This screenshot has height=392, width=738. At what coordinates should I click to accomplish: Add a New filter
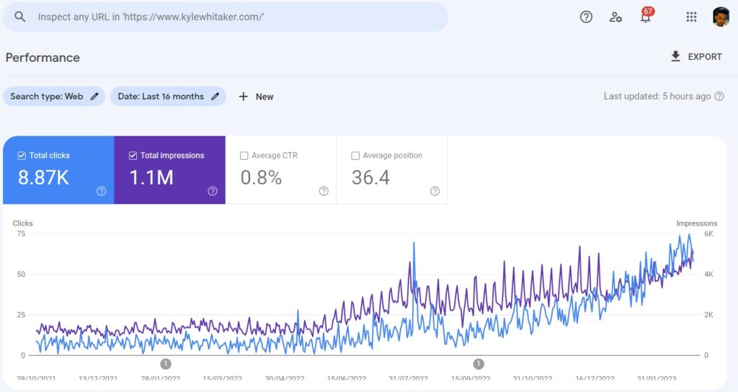click(256, 97)
